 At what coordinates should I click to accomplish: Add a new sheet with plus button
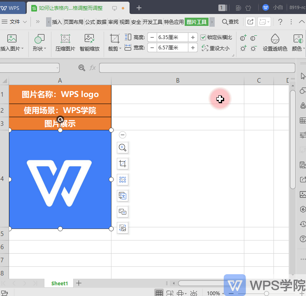point(79,283)
